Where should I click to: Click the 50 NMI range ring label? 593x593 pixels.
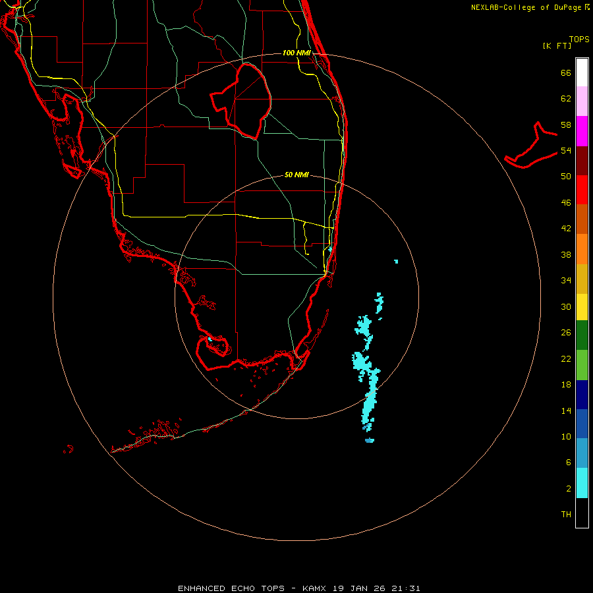point(296,175)
